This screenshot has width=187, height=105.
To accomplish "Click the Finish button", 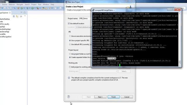I will (114, 97).
